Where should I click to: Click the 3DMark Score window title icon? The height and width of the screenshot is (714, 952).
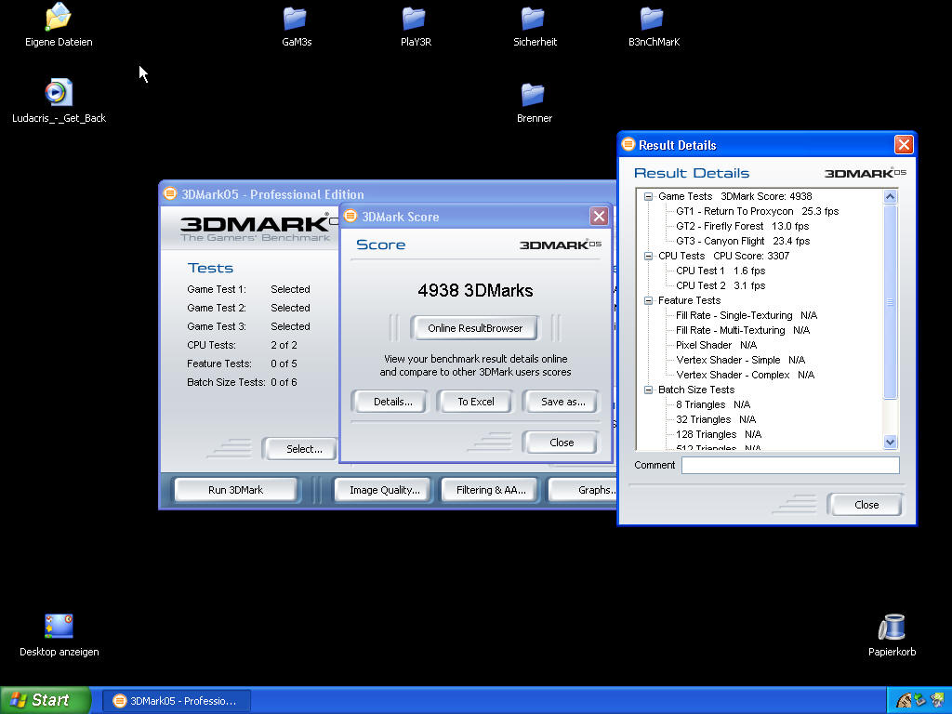[x=350, y=216]
